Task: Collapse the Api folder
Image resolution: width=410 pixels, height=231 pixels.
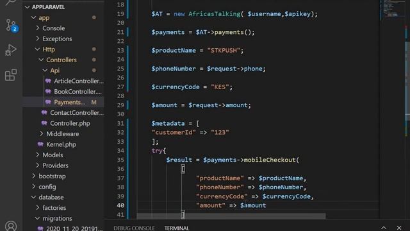Action: (x=45, y=70)
